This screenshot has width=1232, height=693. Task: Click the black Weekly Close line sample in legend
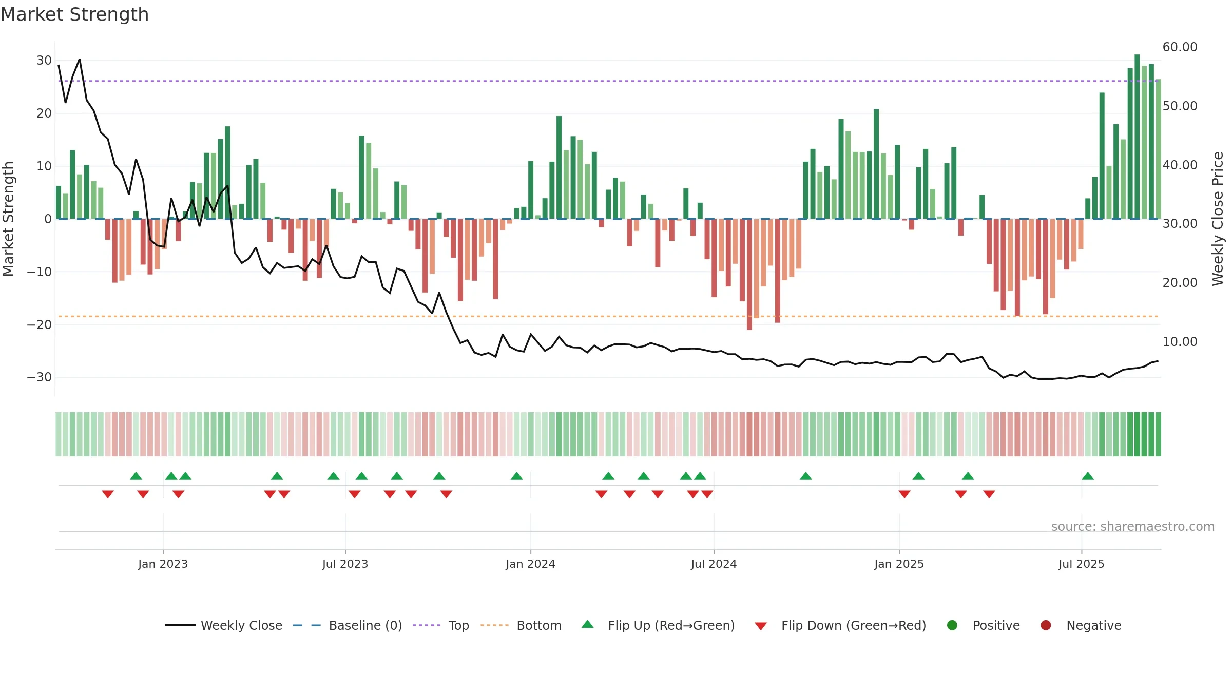tap(180, 625)
